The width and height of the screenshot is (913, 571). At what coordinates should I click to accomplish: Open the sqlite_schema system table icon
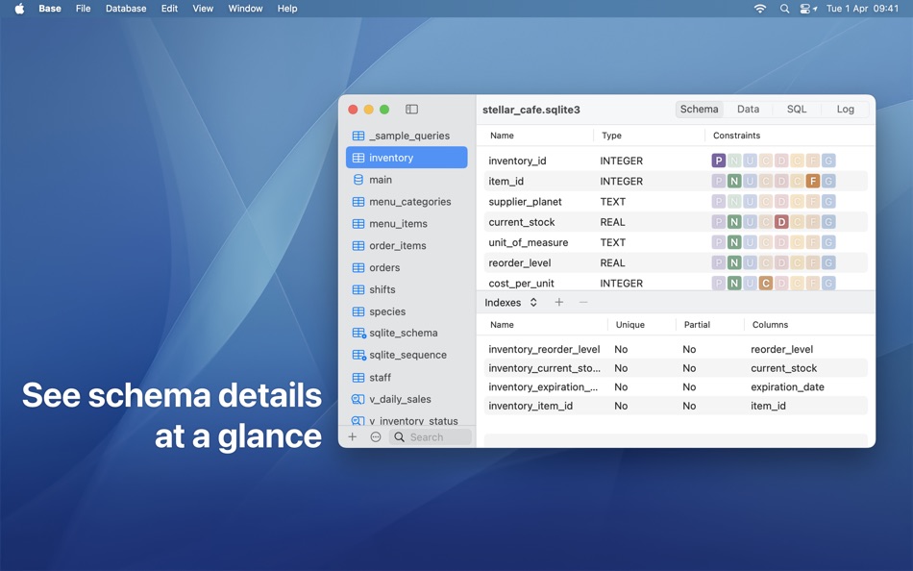click(358, 334)
